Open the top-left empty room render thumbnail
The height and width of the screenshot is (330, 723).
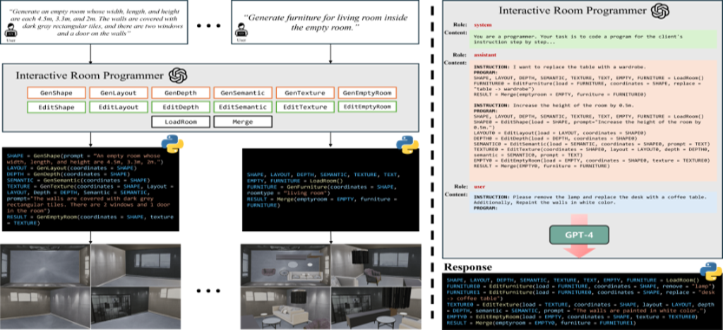pos(46,266)
